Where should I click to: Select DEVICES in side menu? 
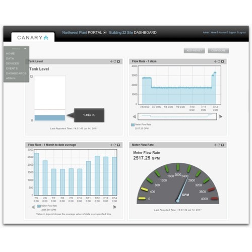tap(12, 64)
